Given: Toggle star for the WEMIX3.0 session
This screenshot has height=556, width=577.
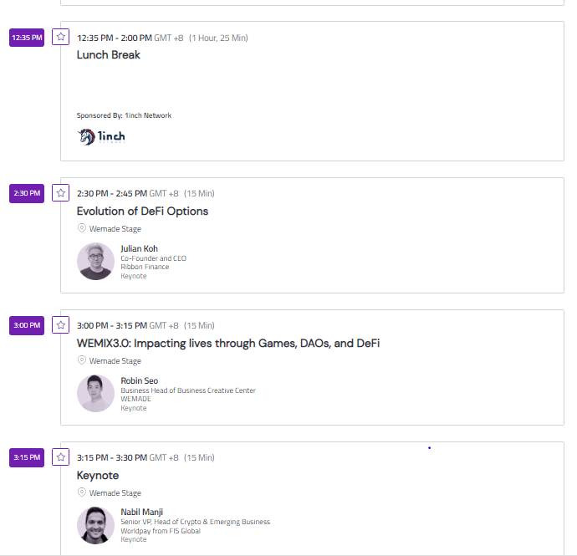Looking at the screenshot, I should coord(61,325).
